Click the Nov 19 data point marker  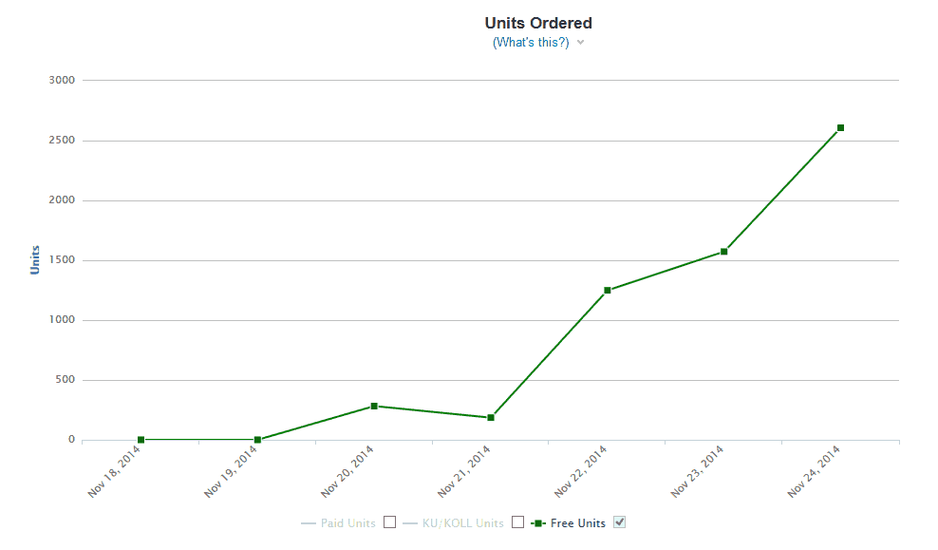point(257,439)
